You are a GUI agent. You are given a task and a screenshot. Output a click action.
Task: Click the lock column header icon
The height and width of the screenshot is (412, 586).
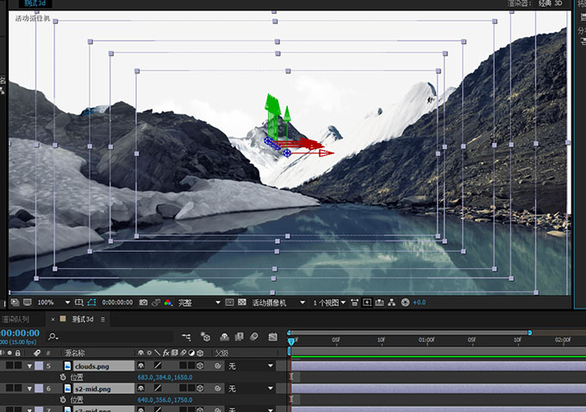[17, 353]
